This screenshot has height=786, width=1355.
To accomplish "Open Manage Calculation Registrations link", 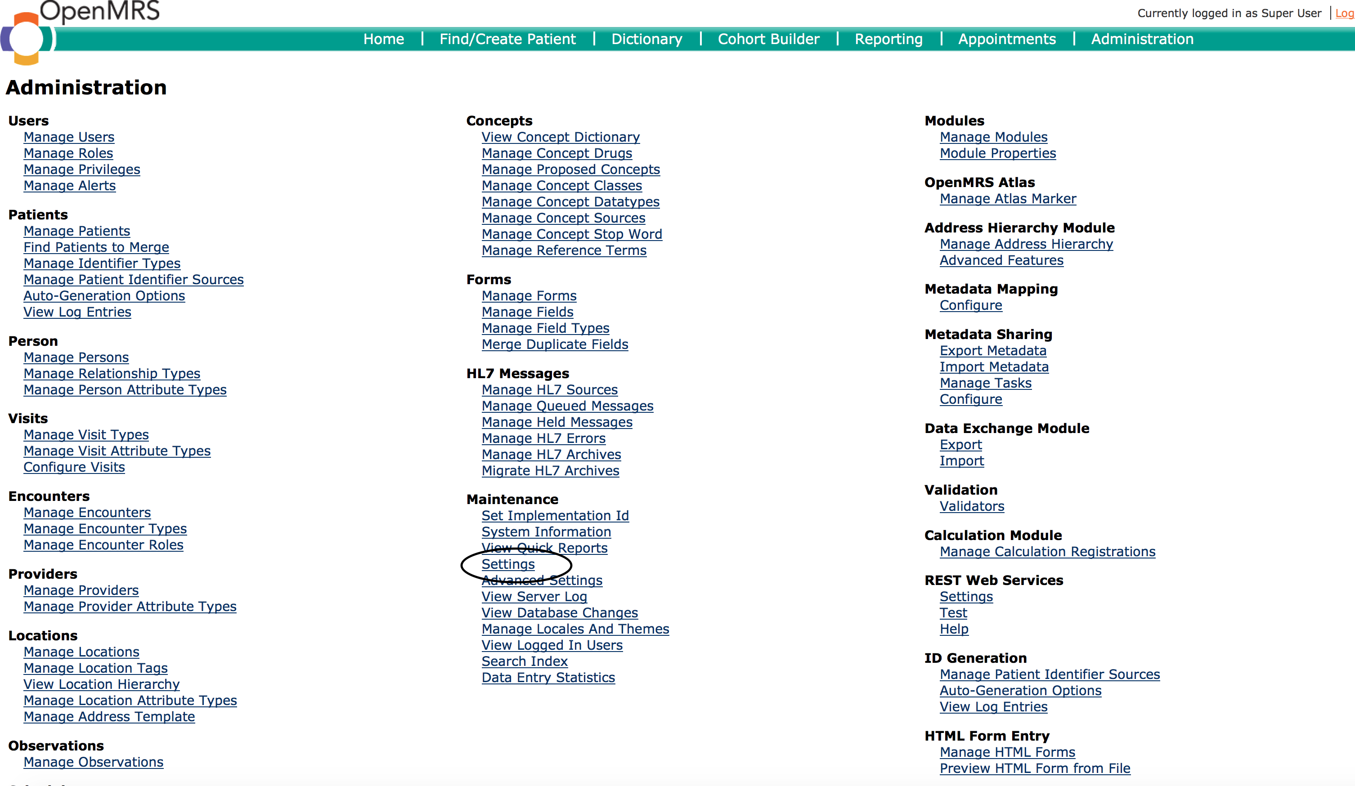I will [x=1047, y=552].
